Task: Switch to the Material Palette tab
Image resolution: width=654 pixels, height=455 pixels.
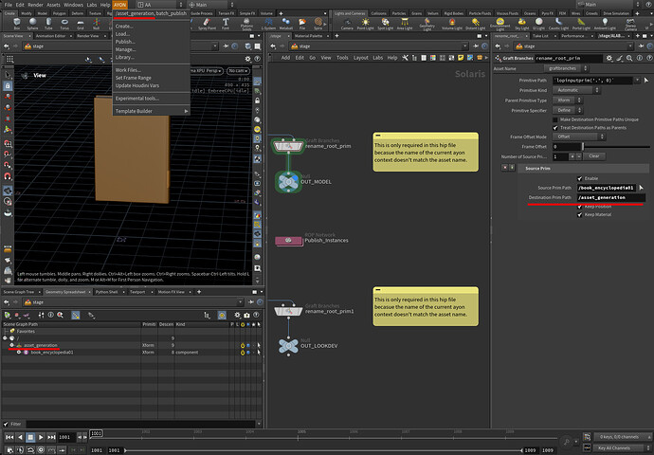Action: click(309, 36)
